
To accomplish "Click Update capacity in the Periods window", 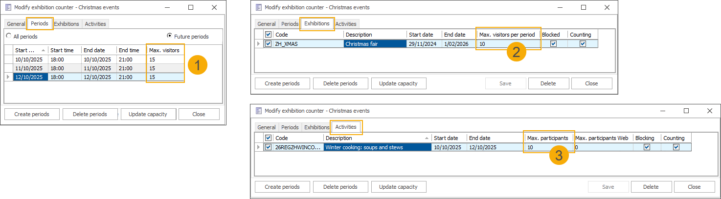I will pyautogui.click(x=148, y=114).
